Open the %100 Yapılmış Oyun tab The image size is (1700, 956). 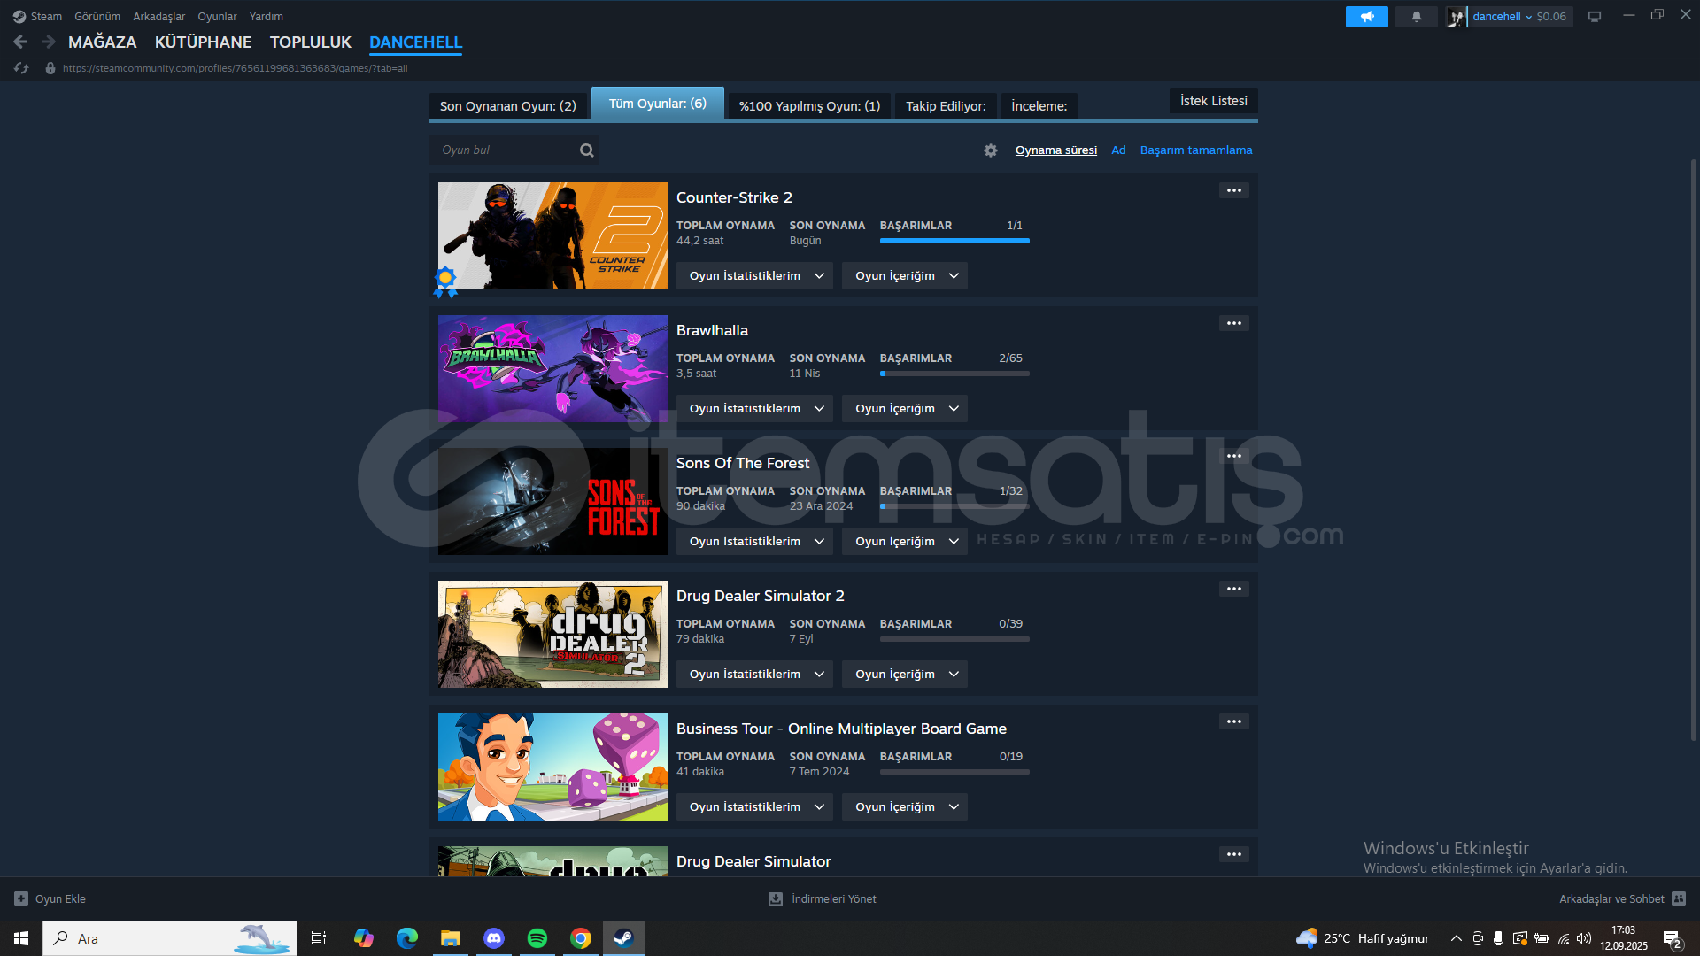point(809,106)
